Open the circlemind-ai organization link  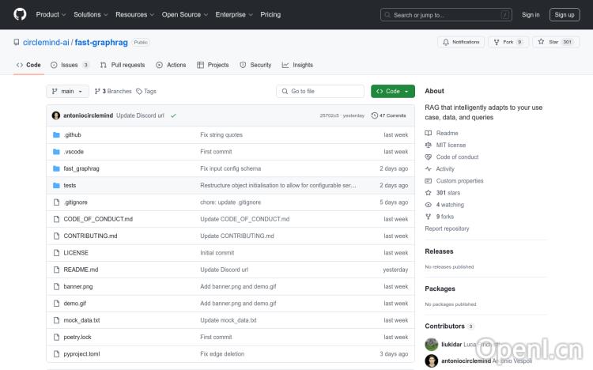click(46, 43)
